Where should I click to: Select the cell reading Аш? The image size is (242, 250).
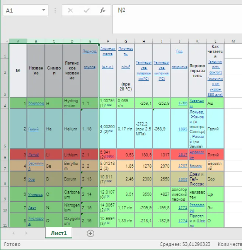point(215,103)
